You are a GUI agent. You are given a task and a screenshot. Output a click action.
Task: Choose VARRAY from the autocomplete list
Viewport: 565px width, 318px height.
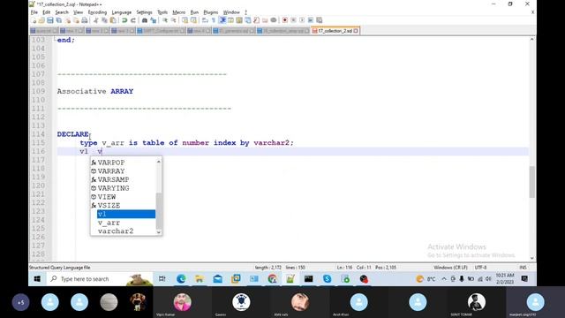click(x=111, y=171)
